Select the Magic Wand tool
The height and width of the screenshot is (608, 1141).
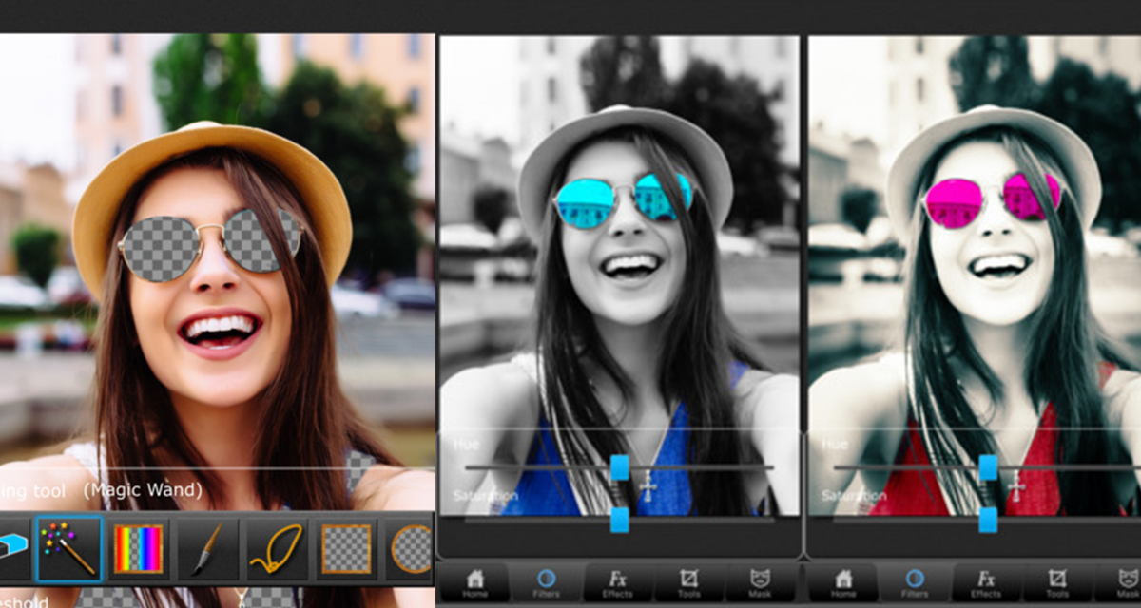[x=69, y=549]
